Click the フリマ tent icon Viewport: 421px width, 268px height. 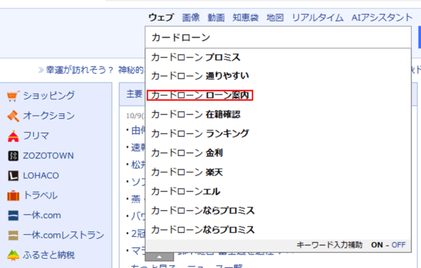[x=13, y=136]
